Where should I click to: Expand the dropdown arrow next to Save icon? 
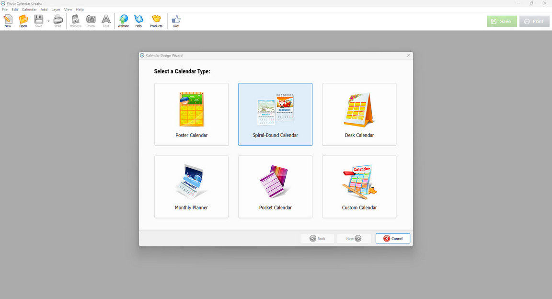click(x=48, y=21)
